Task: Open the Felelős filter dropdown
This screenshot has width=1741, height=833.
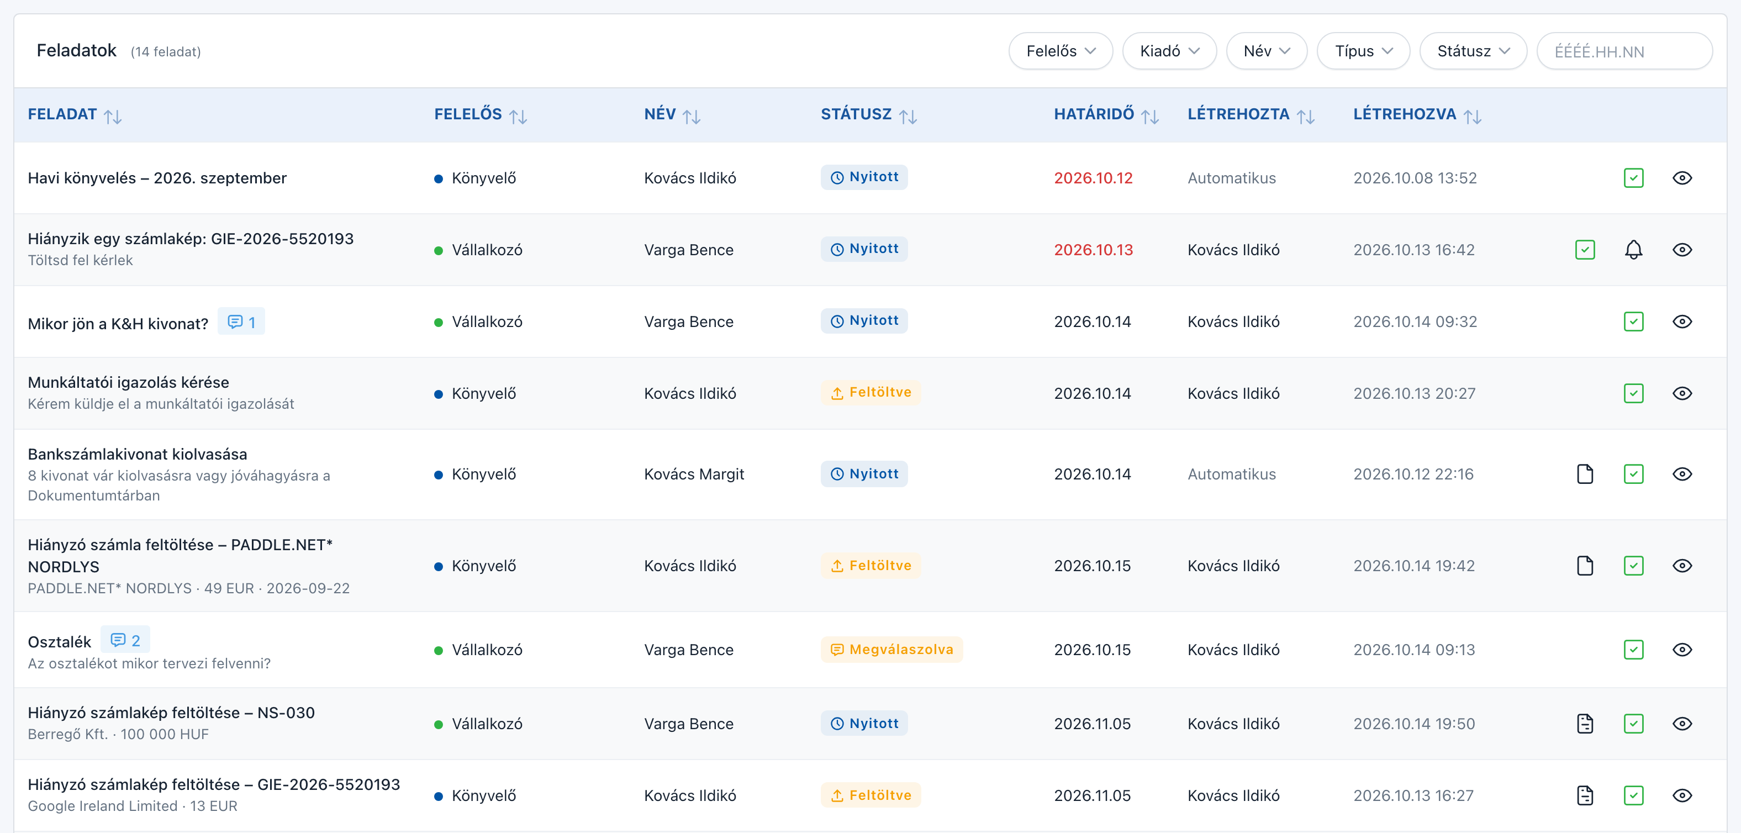Action: click(x=1061, y=51)
